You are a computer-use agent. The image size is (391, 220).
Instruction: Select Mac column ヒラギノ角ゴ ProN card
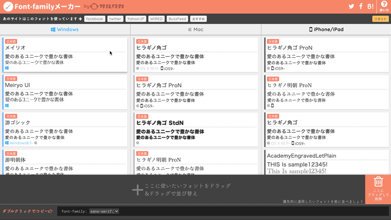click(x=195, y=93)
